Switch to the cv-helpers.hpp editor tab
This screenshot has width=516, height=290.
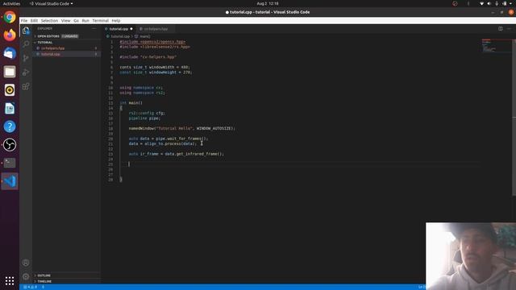coord(156,29)
